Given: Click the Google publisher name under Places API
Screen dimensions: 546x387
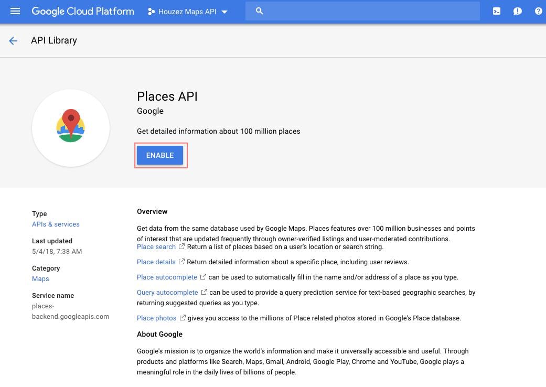Looking at the screenshot, I should (x=150, y=111).
